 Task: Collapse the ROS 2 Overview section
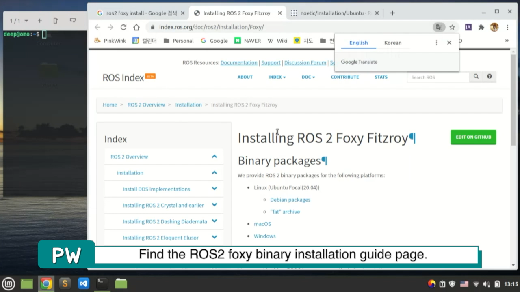point(214,156)
